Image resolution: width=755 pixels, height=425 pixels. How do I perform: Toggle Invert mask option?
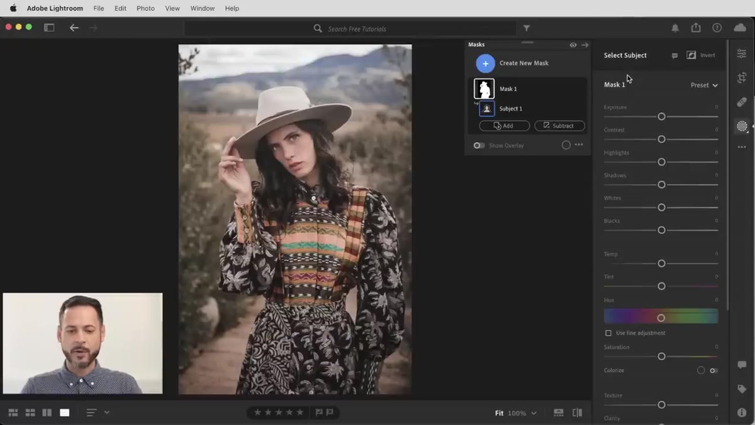(701, 55)
